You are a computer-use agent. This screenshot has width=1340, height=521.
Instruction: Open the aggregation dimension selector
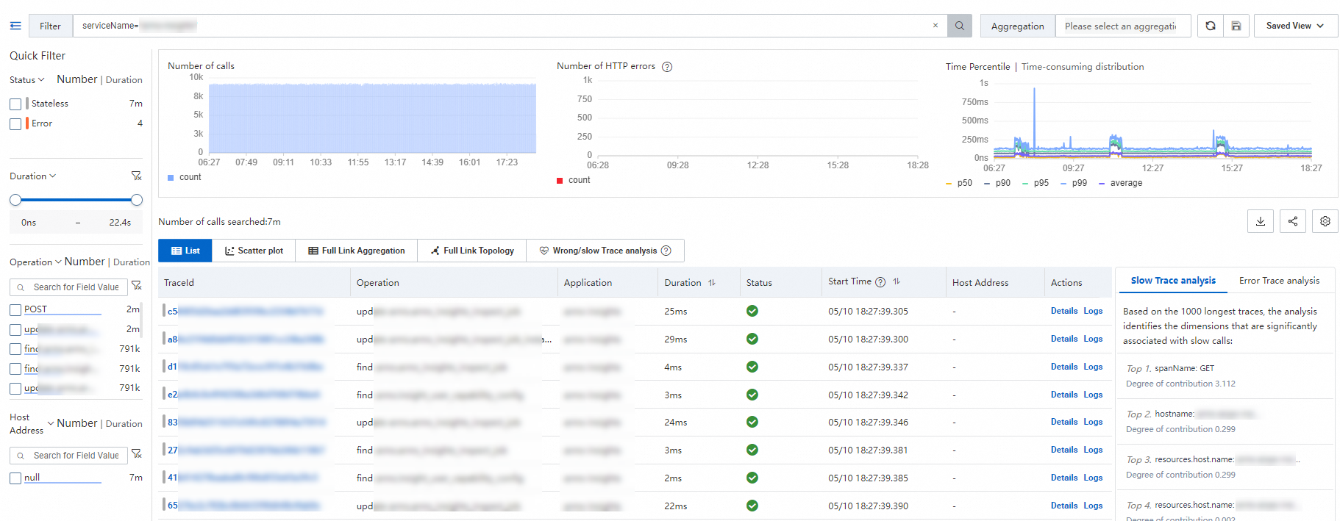click(1122, 26)
